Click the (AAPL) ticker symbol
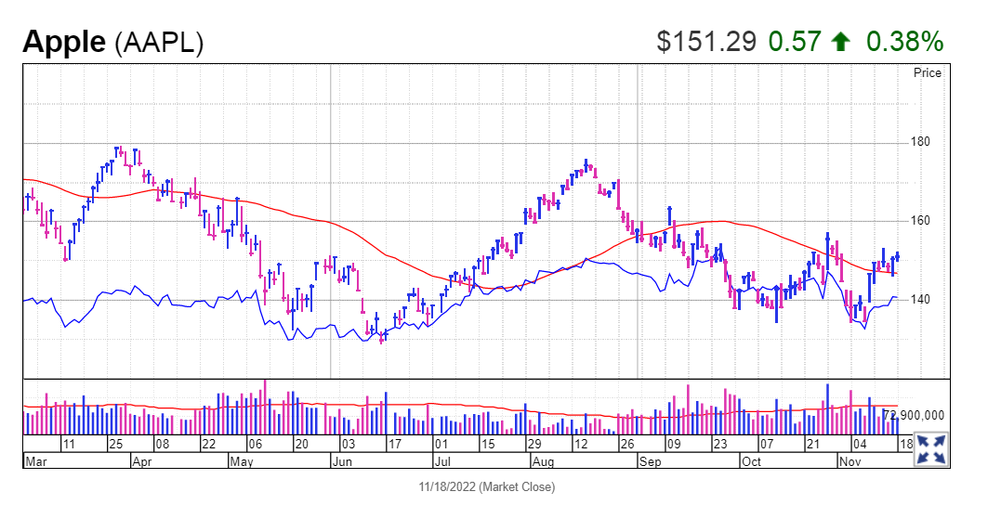 [159, 43]
